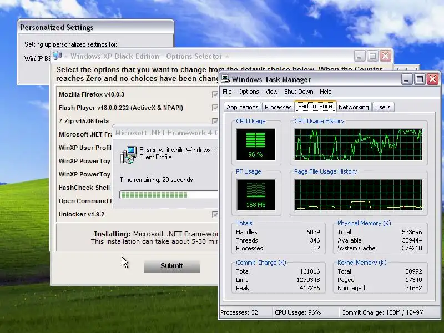Click the WinXP User Profil option label
The height and width of the screenshot is (333, 444).
point(85,148)
